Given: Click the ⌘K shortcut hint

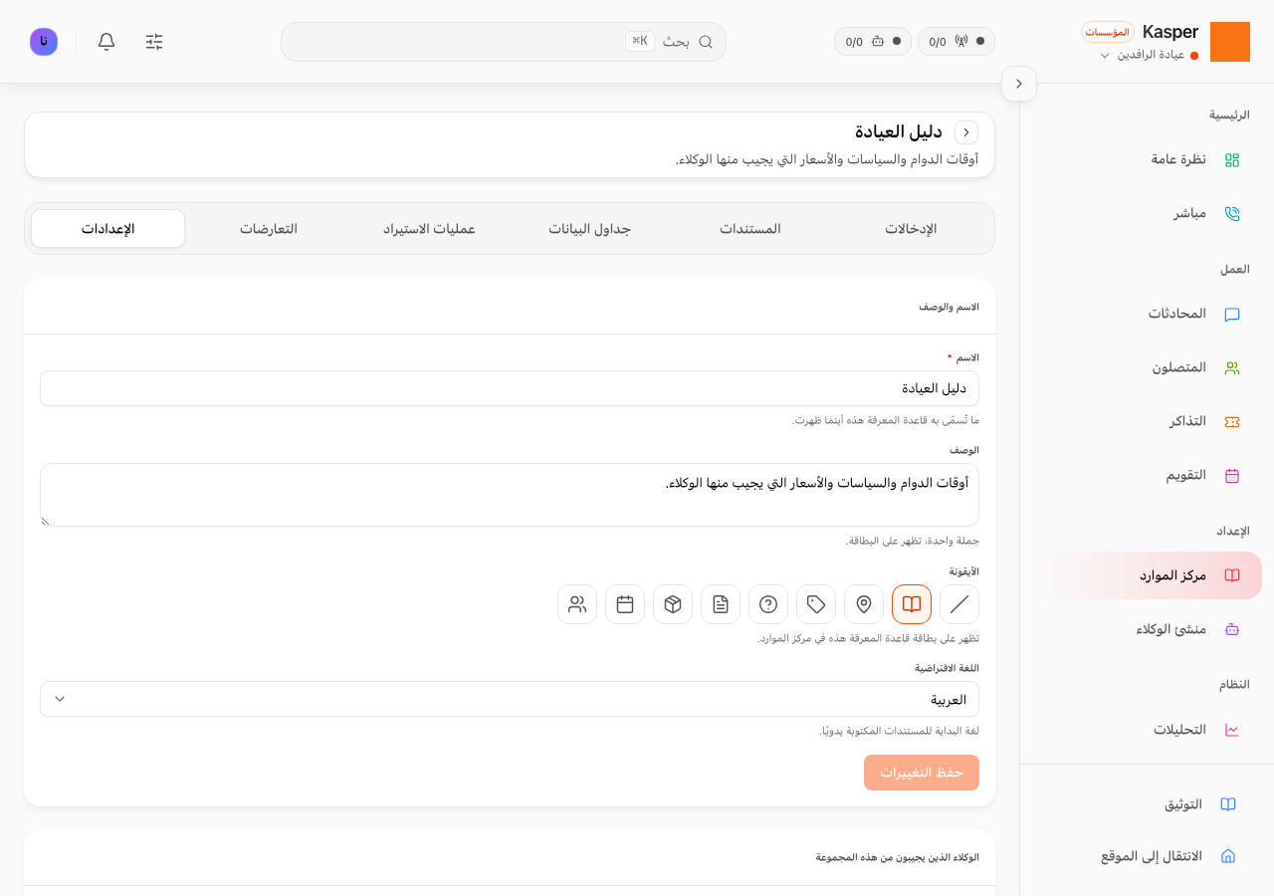Looking at the screenshot, I should [x=640, y=41].
